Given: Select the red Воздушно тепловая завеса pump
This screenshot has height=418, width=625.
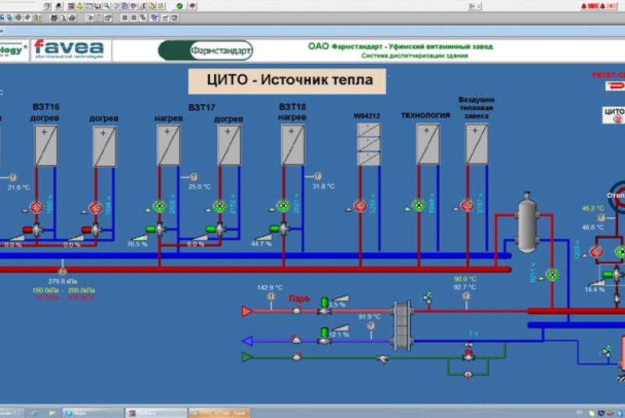Looking at the screenshot, I should [x=467, y=205].
